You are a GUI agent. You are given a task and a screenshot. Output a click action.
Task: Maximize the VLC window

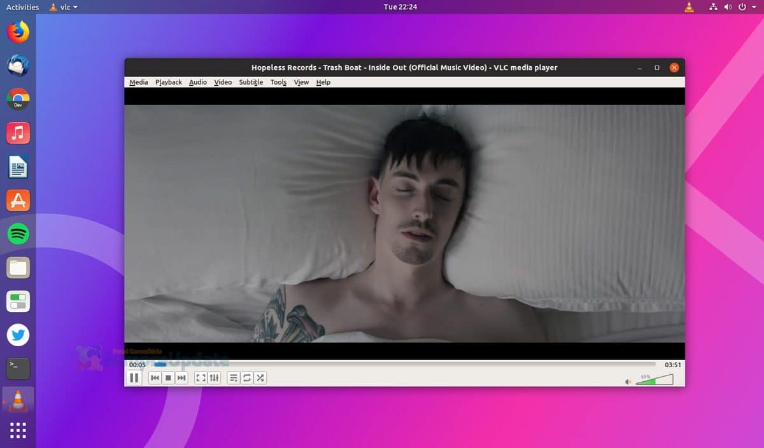[657, 67]
